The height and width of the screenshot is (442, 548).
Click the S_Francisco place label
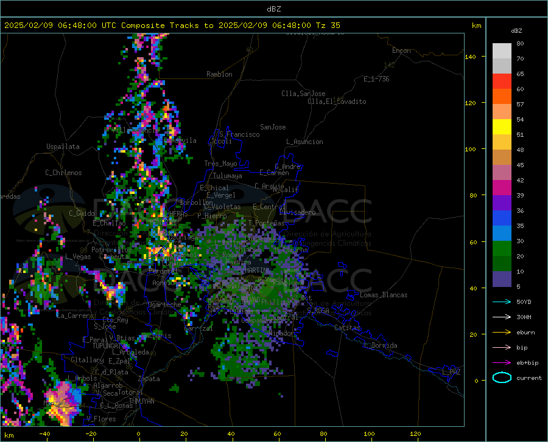(239, 134)
